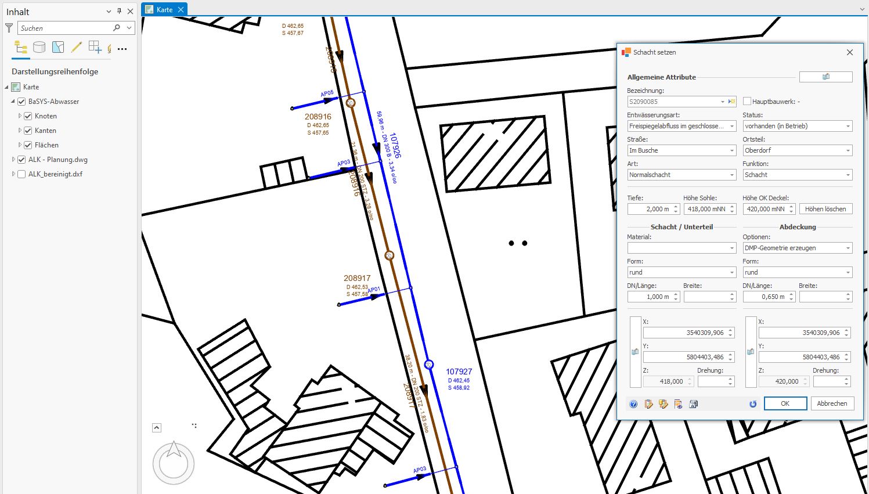
Task: Click the map button beside Allgemeine Attribute
Action: pos(825,77)
